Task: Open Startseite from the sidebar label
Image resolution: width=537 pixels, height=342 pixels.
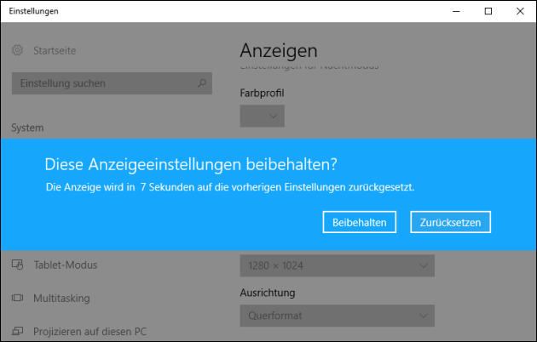Action: pos(55,51)
